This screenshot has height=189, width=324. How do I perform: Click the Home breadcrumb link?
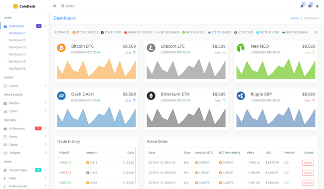pos(295,18)
